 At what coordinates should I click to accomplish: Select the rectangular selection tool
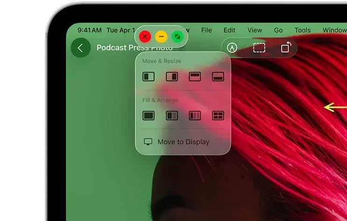[259, 48]
